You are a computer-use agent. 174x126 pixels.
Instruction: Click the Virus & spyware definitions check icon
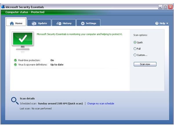pos(15,65)
